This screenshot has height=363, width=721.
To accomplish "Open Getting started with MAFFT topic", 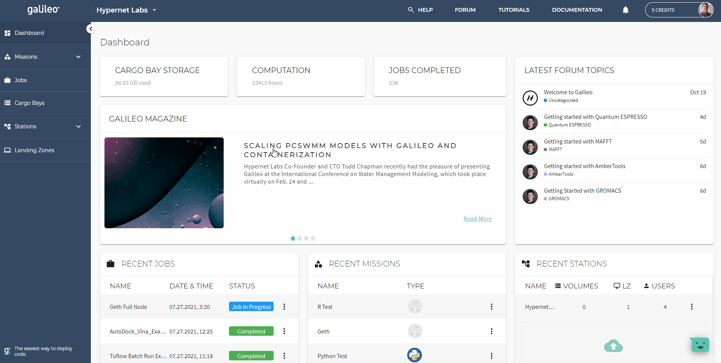I will pyautogui.click(x=578, y=142).
